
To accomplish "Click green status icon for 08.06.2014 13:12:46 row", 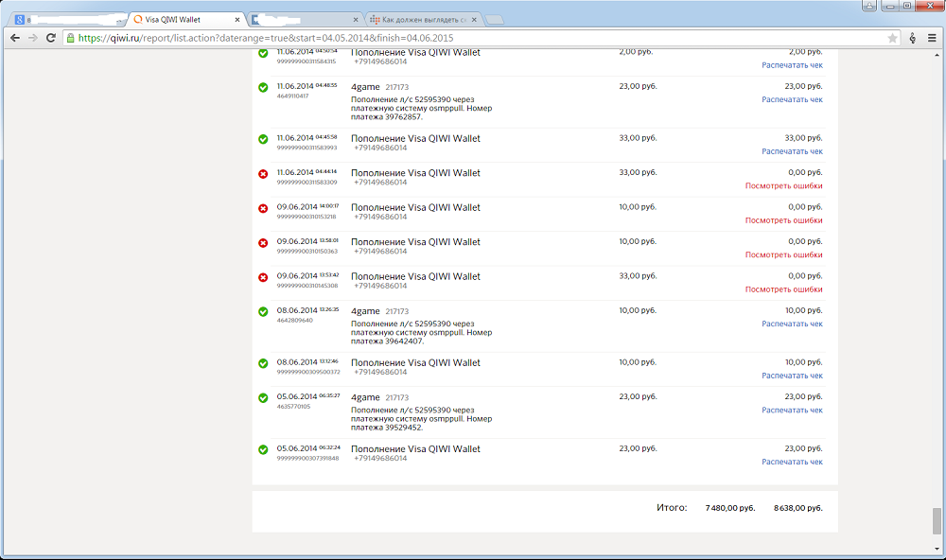I will click(x=263, y=363).
